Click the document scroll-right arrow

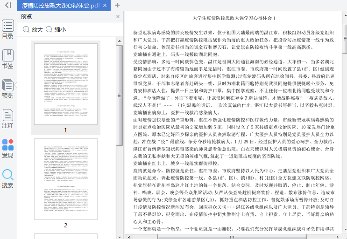pos(338,237)
